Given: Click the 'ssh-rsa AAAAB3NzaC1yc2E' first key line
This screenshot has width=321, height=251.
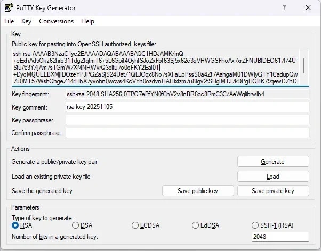Looking at the screenshot, I should (98, 54).
